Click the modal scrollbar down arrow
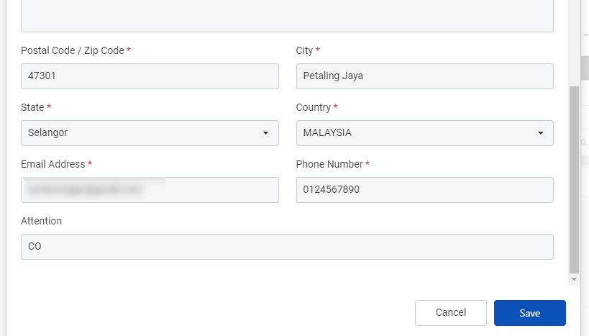The image size is (589, 336). (574, 279)
